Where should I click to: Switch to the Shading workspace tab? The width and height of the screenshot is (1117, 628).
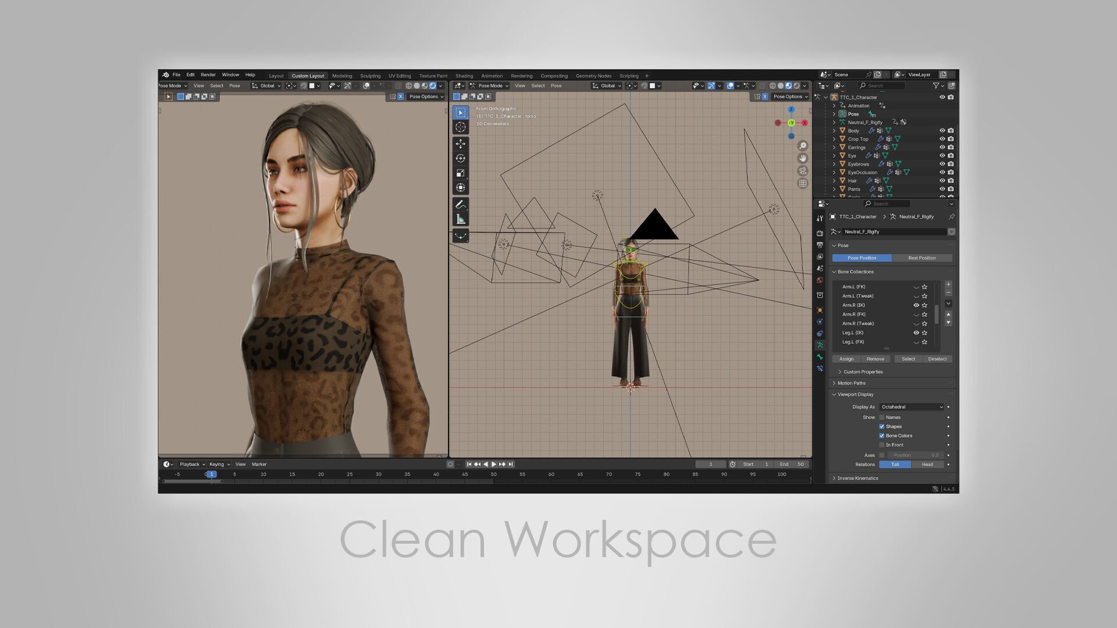(464, 76)
